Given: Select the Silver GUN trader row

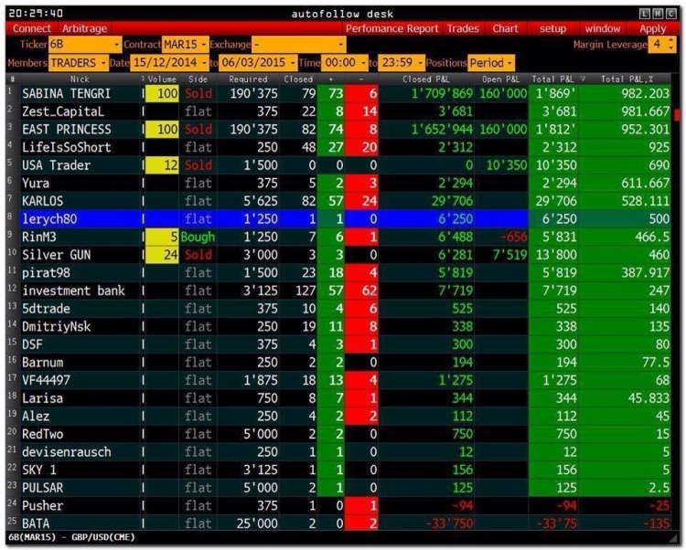Looking at the screenshot, I should tap(338, 255).
